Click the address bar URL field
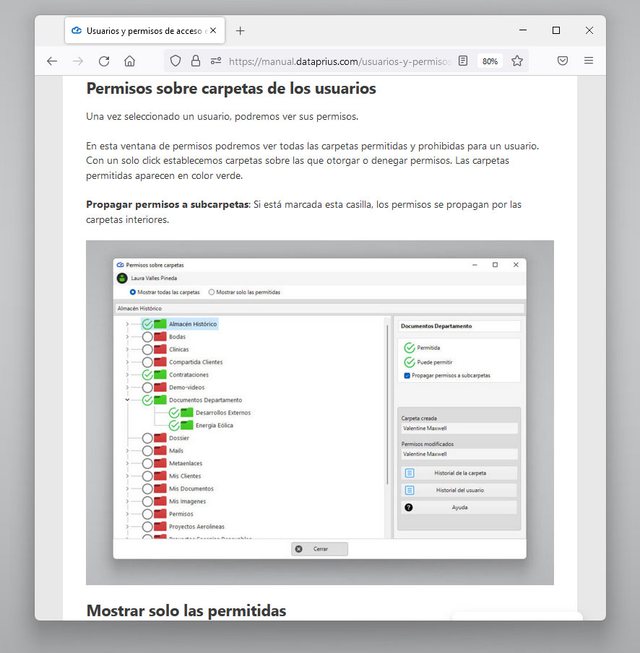640x653 pixels. [340, 61]
